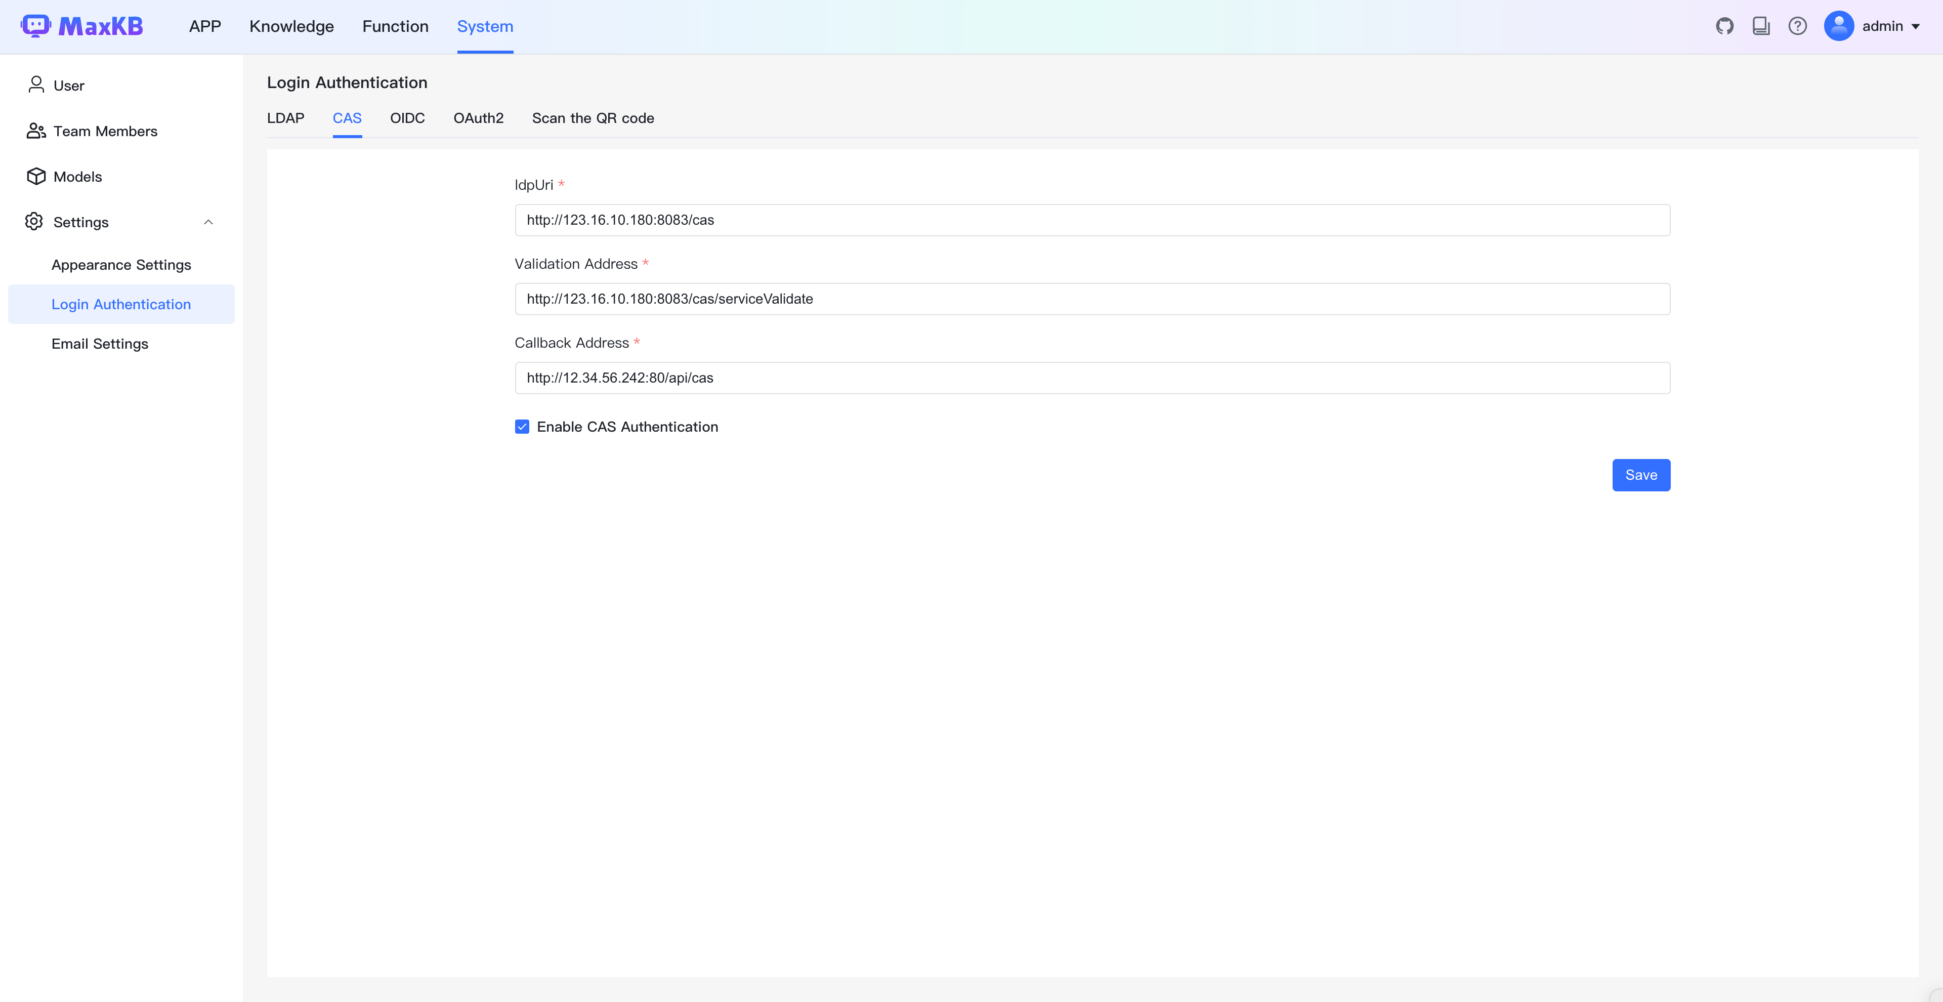1943x1002 pixels.
Task: Click the User sidebar person icon
Action: (x=35, y=85)
